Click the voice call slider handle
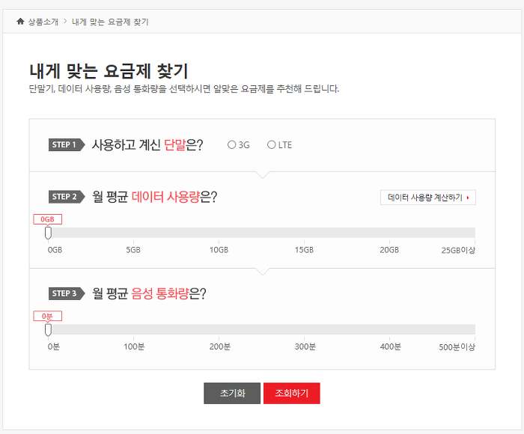The image size is (524, 434). [48, 330]
